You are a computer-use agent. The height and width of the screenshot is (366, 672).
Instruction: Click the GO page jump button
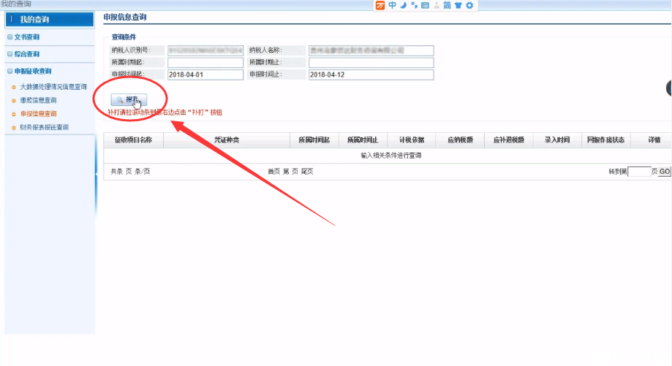coord(664,172)
